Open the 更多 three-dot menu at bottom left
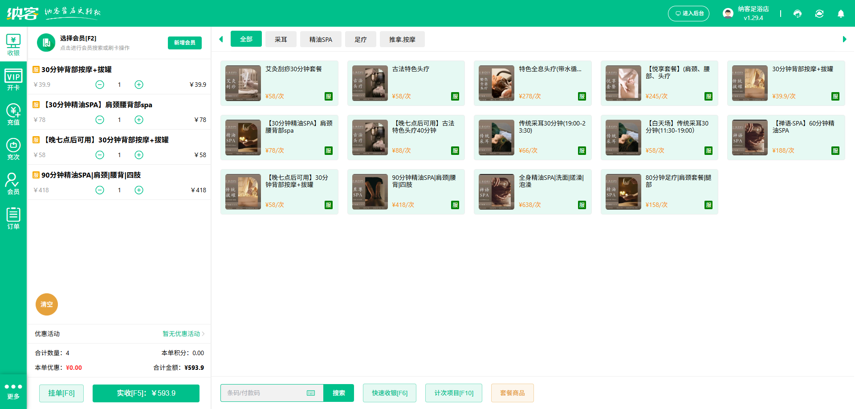 pos(13,391)
